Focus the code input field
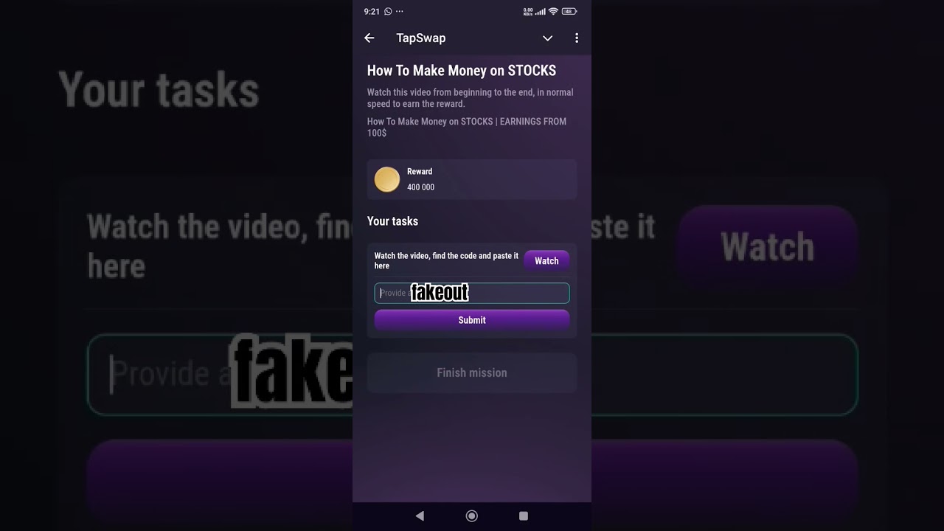 click(x=472, y=294)
